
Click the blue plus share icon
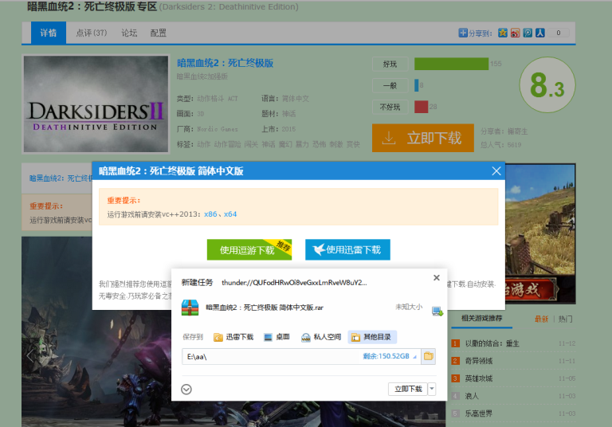pos(463,33)
